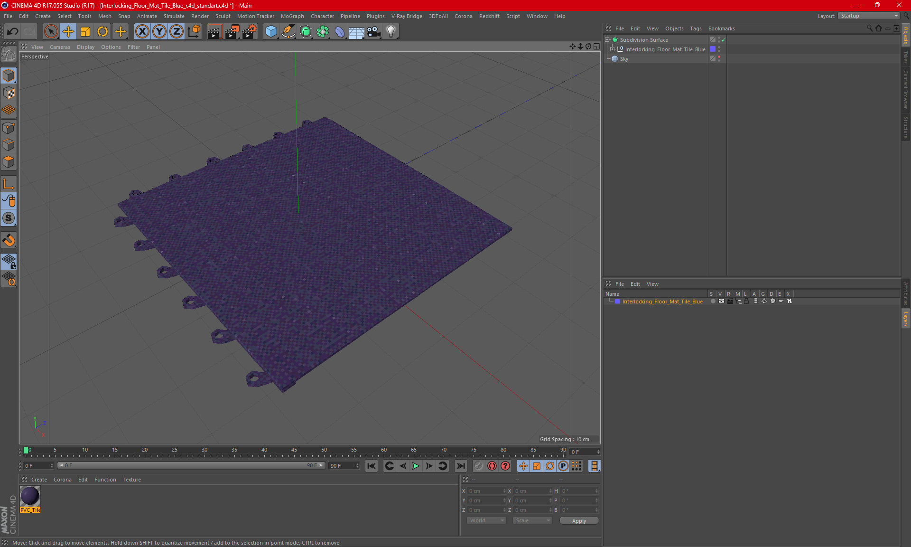Open the MoGraph menu
Image resolution: width=911 pixels, height=547 pixels.
(x=292, y=16)
